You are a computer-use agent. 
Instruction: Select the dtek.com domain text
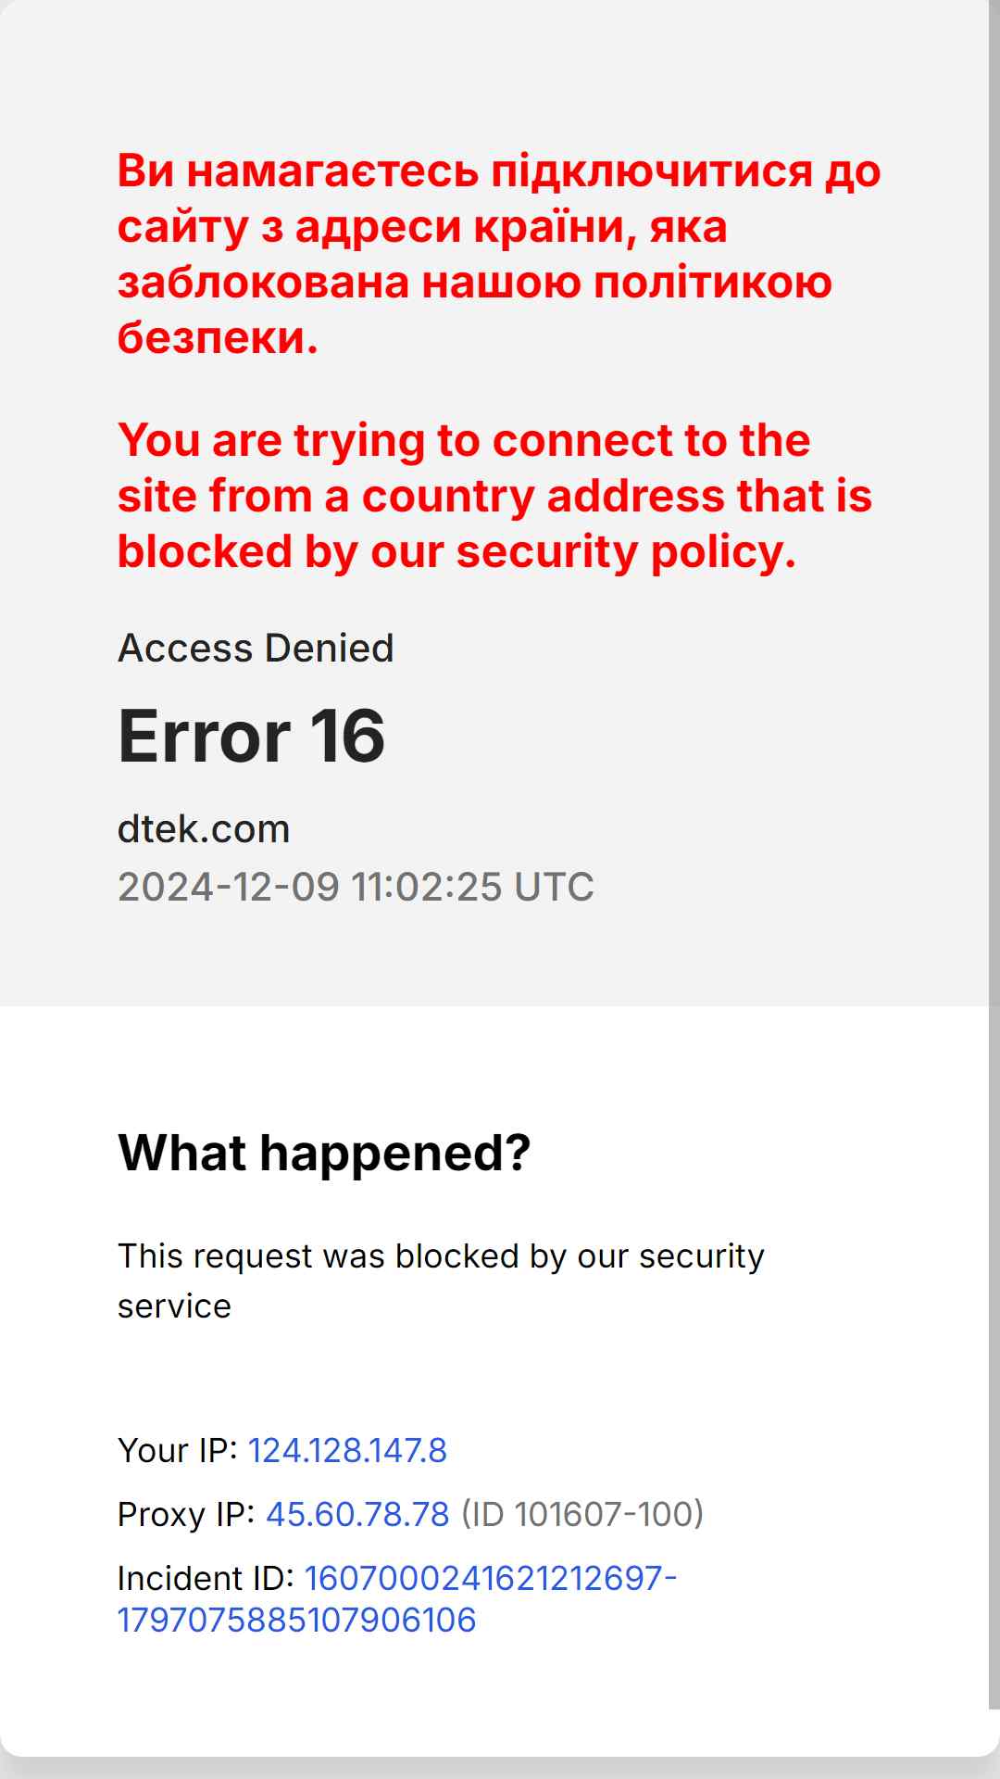(x=204, y=828)
